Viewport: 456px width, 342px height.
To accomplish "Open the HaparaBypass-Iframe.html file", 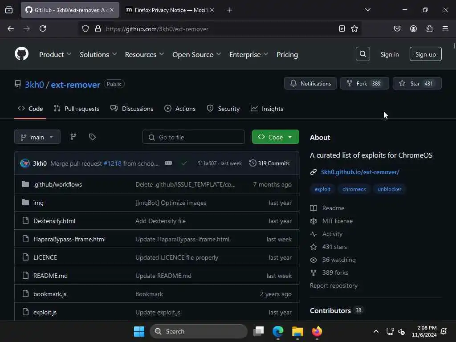I will (69, 239).
